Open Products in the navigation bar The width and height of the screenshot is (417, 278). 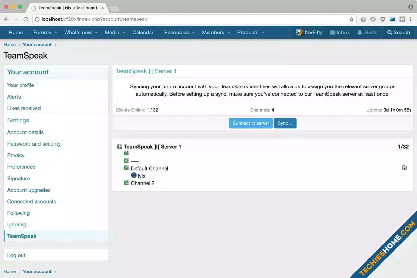[248, 33]
